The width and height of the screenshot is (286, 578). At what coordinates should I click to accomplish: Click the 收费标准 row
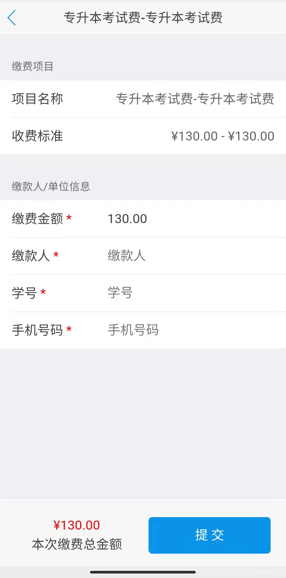(x=143, y=136)
